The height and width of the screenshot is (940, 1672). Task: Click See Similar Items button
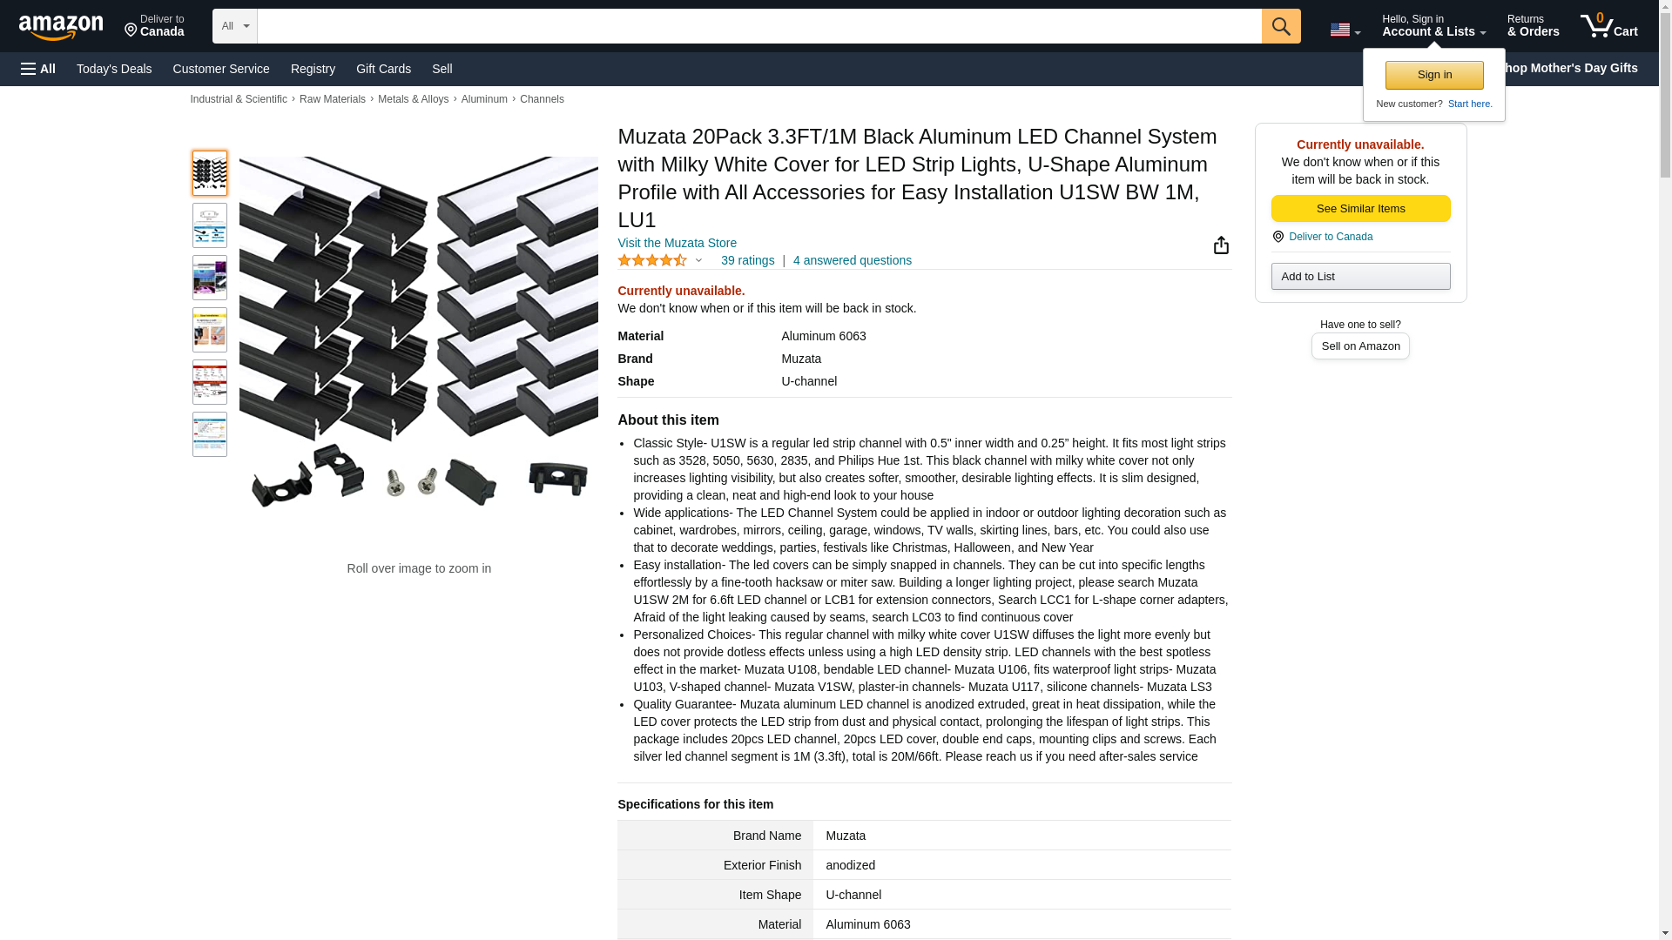[1360, 208]
